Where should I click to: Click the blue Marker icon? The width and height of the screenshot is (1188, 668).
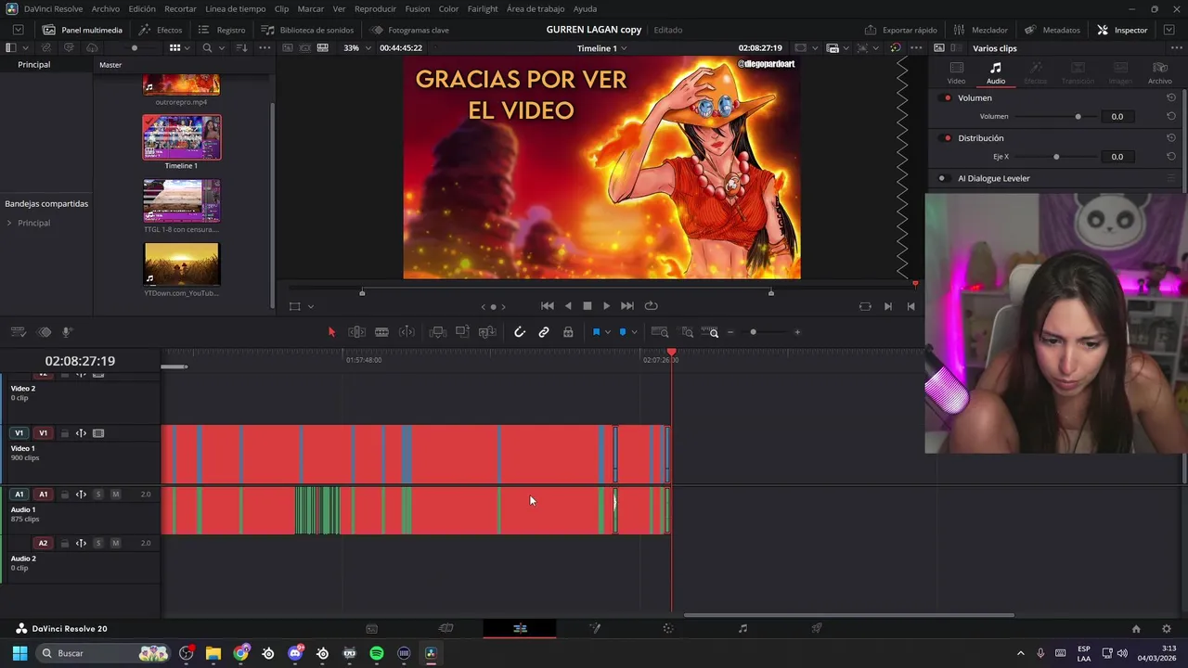pos(623,332)
